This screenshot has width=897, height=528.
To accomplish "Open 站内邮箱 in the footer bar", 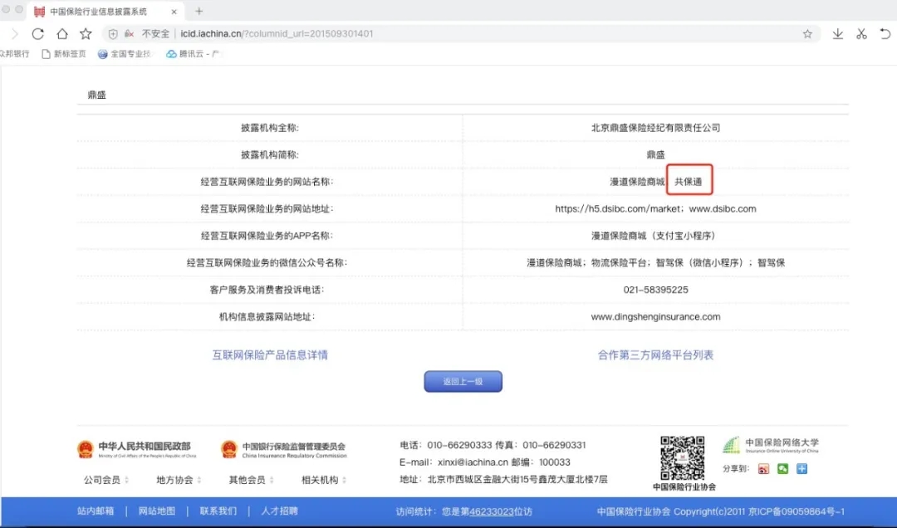I will pos(96,511).
